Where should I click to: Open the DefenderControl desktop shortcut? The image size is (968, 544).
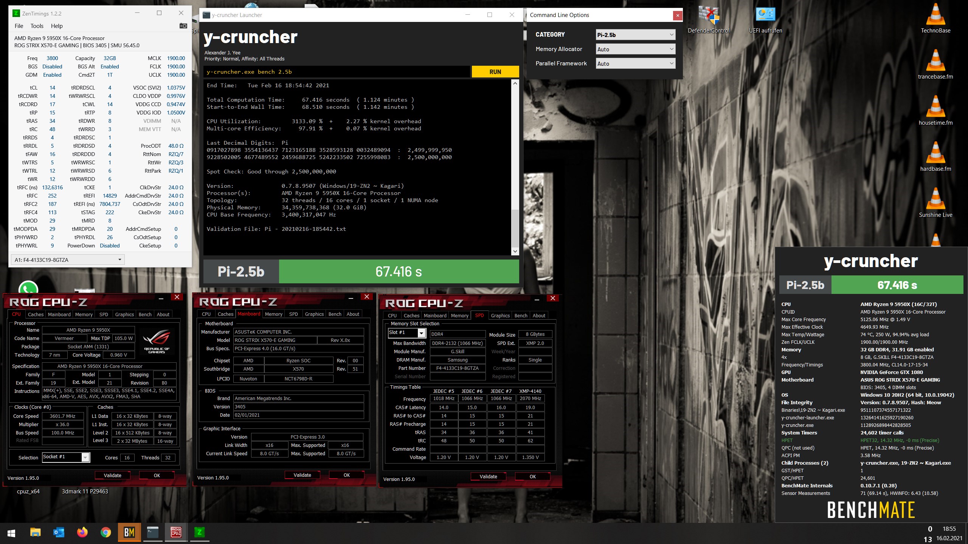click(x=708, y=20)
